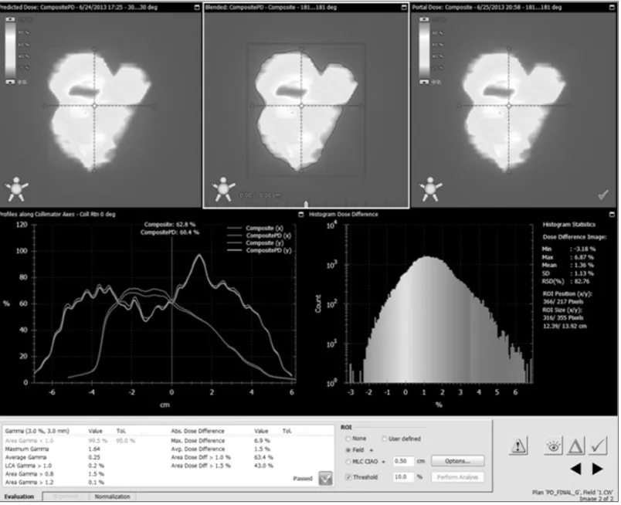Maximize the Predicted Dose pane
The height and width of the screenshot is (505, 621).
197,7
